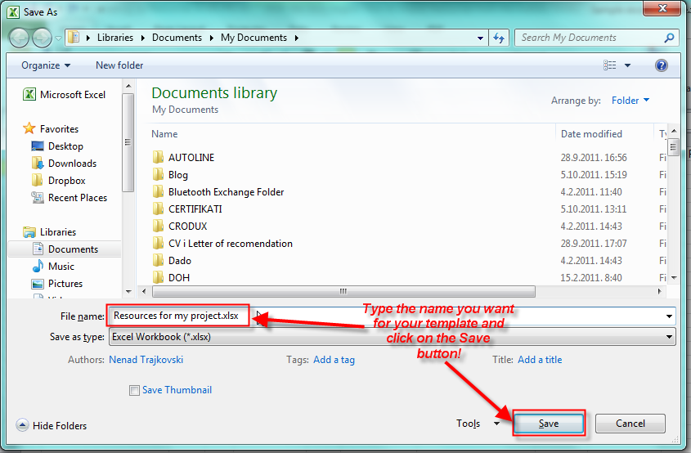Click the horizontal scrollbar in file list
The width and height of the screenshot is (691, 453).
pyautogui.click(x=343, y=291)
